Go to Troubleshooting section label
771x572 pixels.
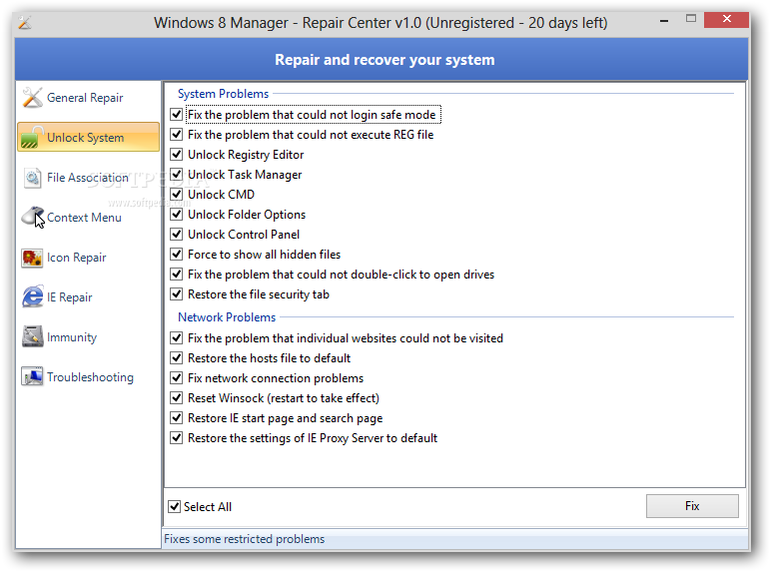(90, 377)
